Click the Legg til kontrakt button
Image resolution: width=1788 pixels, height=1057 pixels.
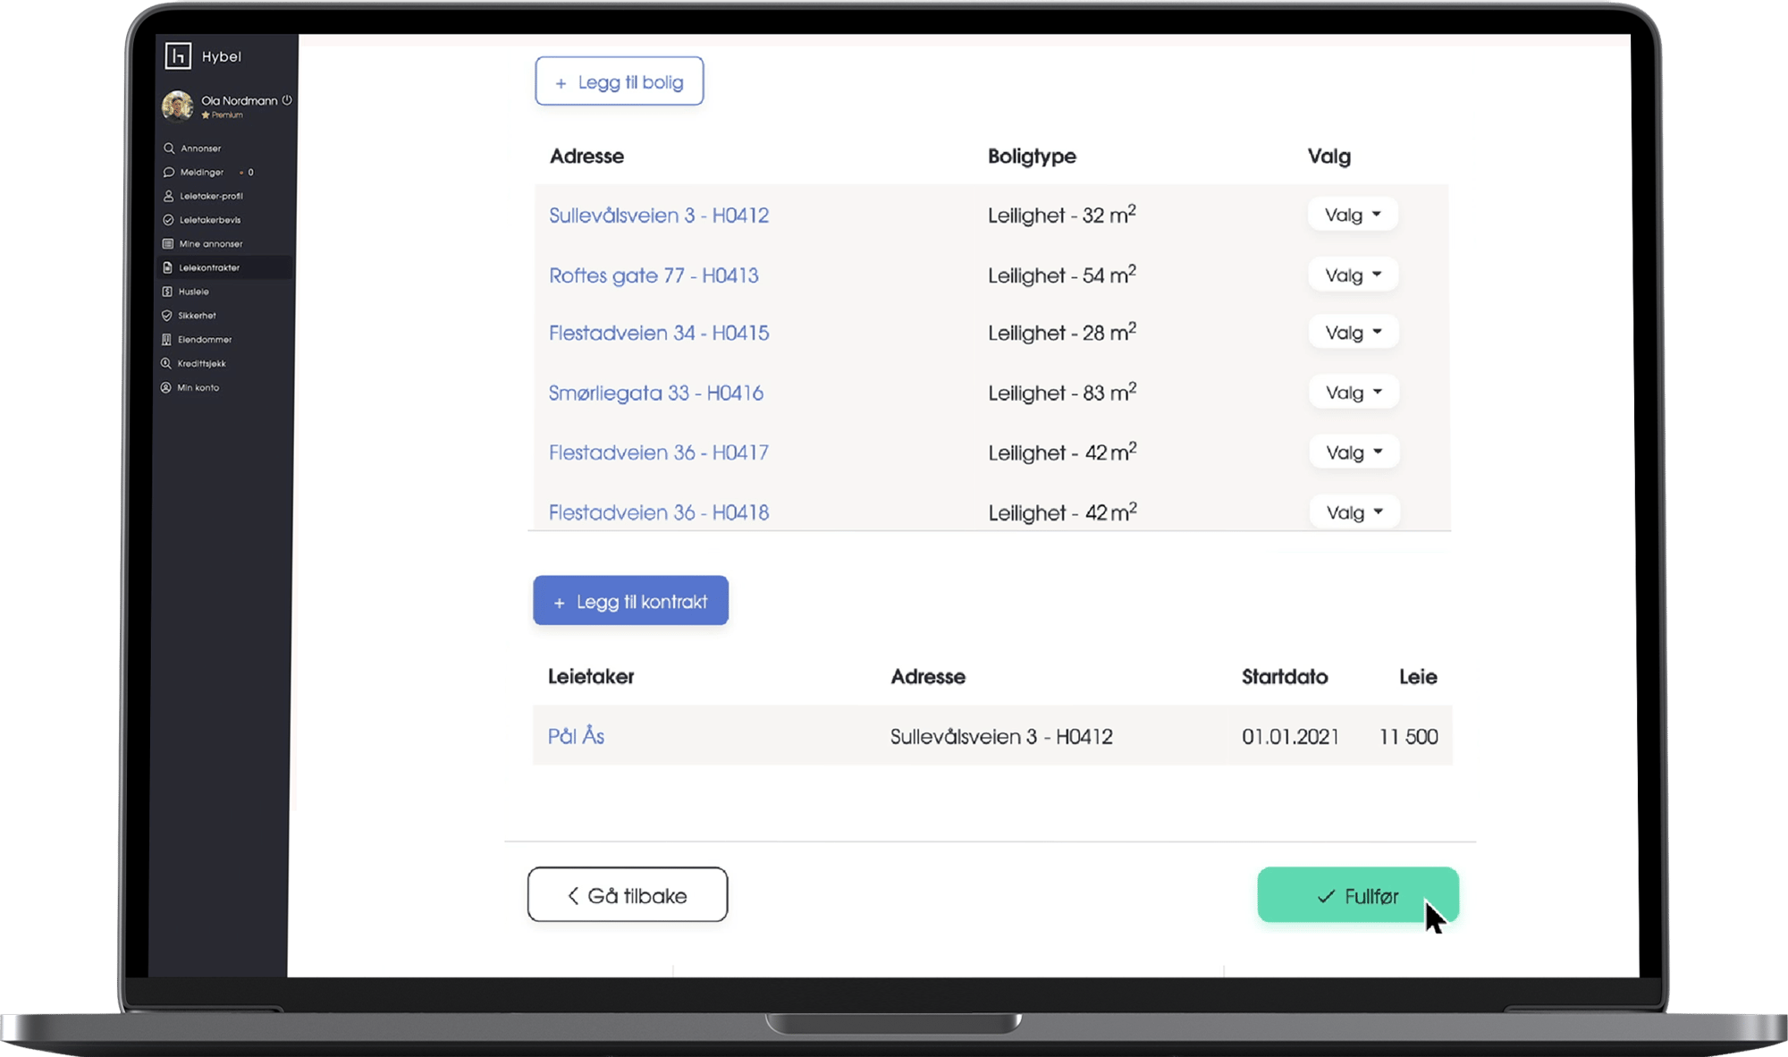click(x=630, y=601)
